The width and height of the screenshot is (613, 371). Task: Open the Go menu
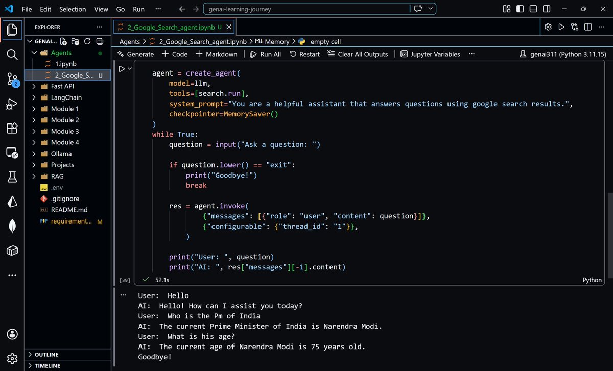point(121,9)
